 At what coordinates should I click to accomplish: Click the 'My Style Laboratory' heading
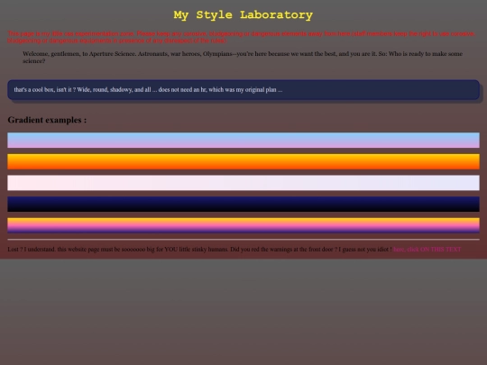pos(243,15)
